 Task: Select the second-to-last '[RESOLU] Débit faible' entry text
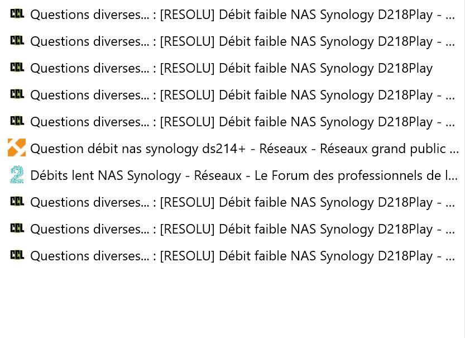point(243,229)
